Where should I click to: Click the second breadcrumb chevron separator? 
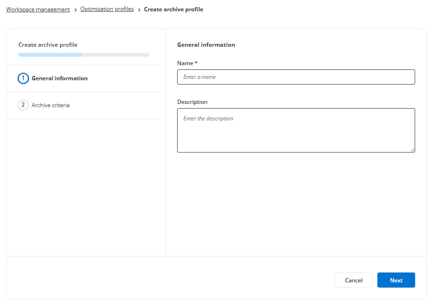click(x=138, y=9)
